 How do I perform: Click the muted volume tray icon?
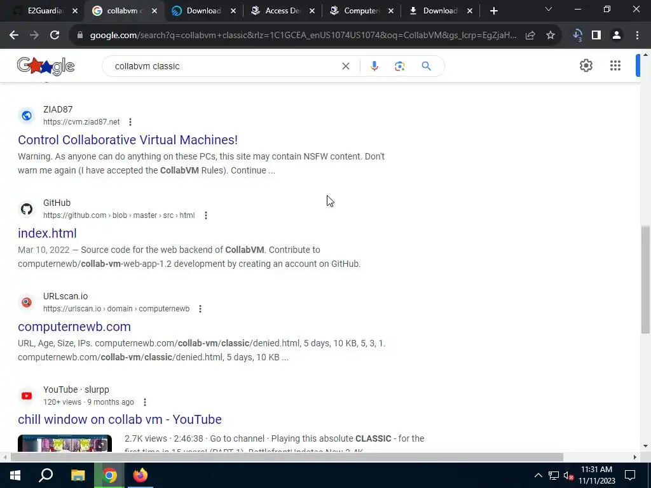(568, 475)
